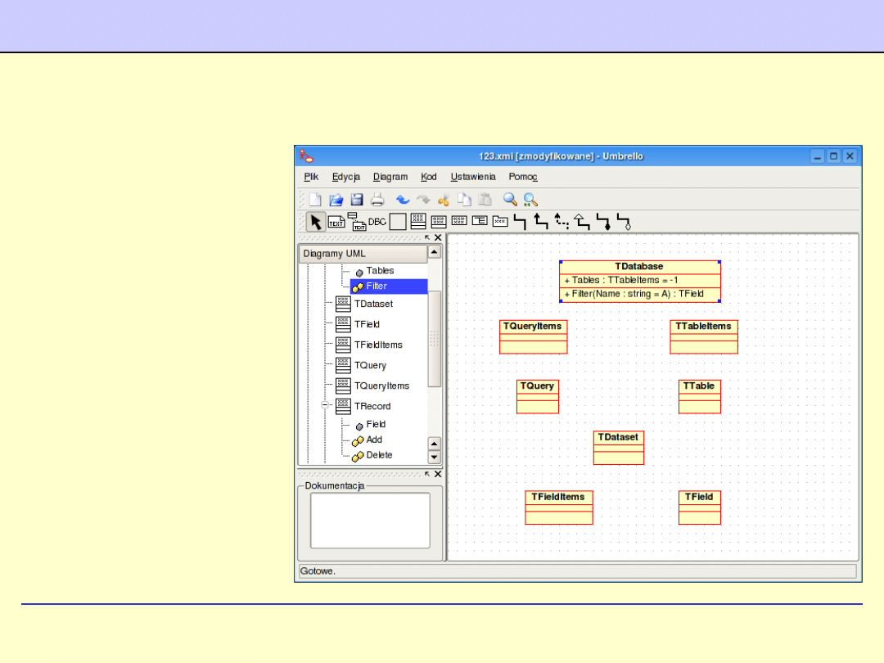This screenshot has height=663, width=884.
Task: Select TQueryItems in the tree
Action: point(381,386)
